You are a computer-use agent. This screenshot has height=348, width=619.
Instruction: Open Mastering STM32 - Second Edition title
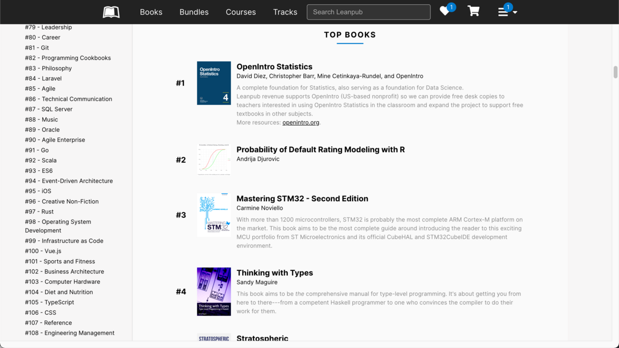[302, 199]
